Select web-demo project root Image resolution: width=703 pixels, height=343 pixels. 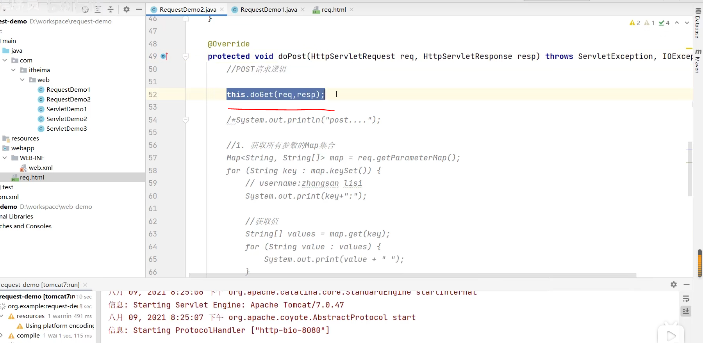coord(46,206)
